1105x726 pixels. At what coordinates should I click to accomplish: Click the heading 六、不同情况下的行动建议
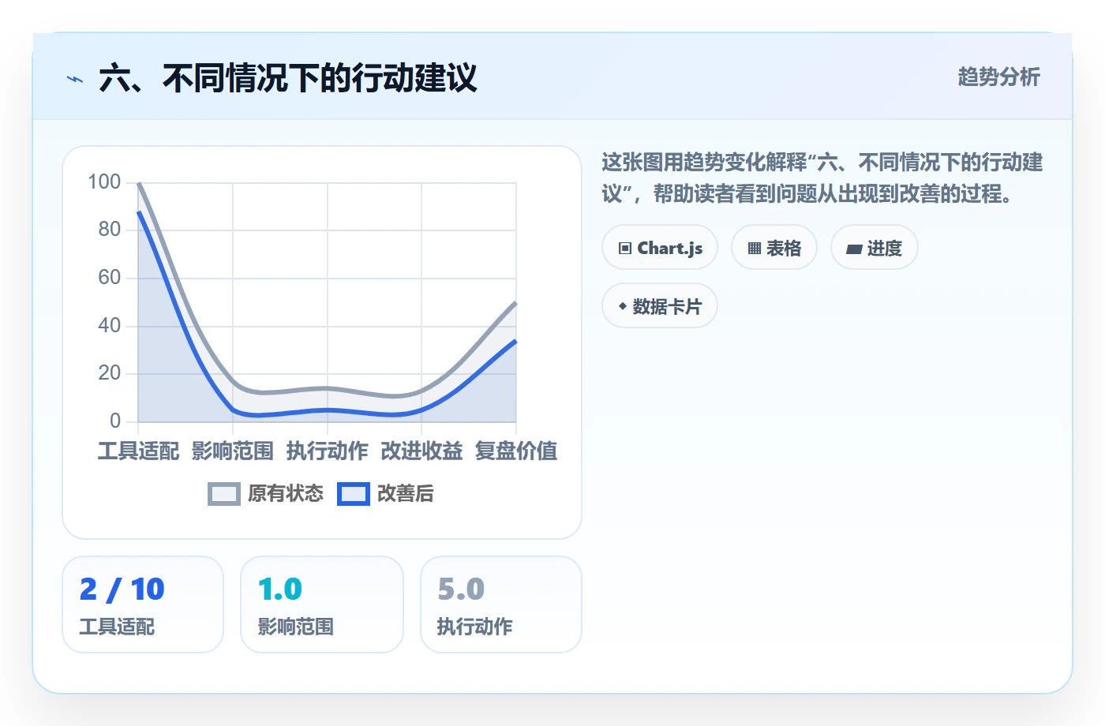click(288, 79)
